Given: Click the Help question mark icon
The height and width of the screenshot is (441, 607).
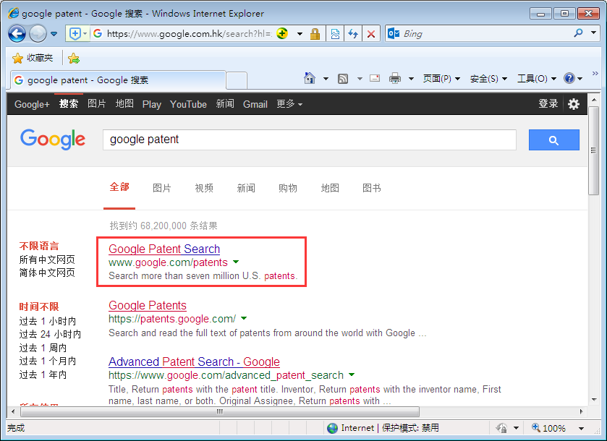Looking at the screenshot, I should [x=569, y=79].
